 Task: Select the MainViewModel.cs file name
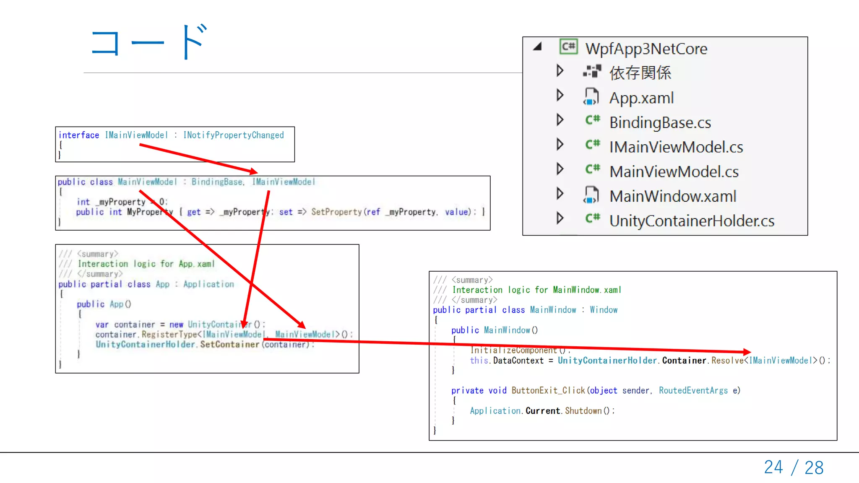(674, 172)
